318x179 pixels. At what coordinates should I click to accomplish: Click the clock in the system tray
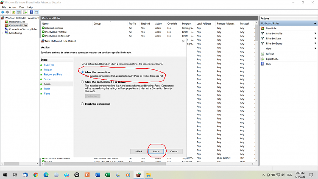(300, 175)
